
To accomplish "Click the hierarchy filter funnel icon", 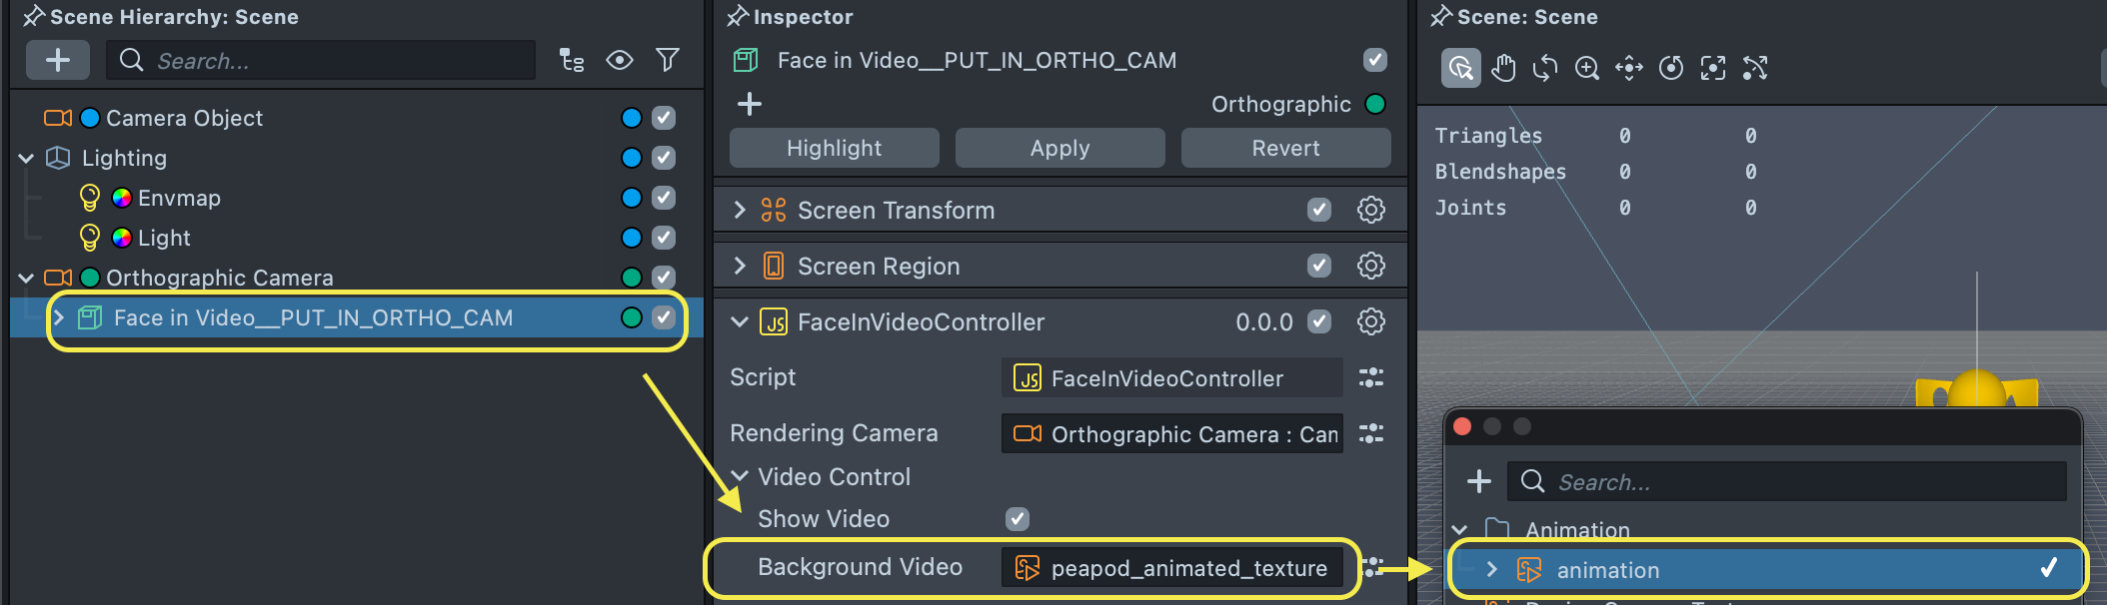I will [668, 61].
